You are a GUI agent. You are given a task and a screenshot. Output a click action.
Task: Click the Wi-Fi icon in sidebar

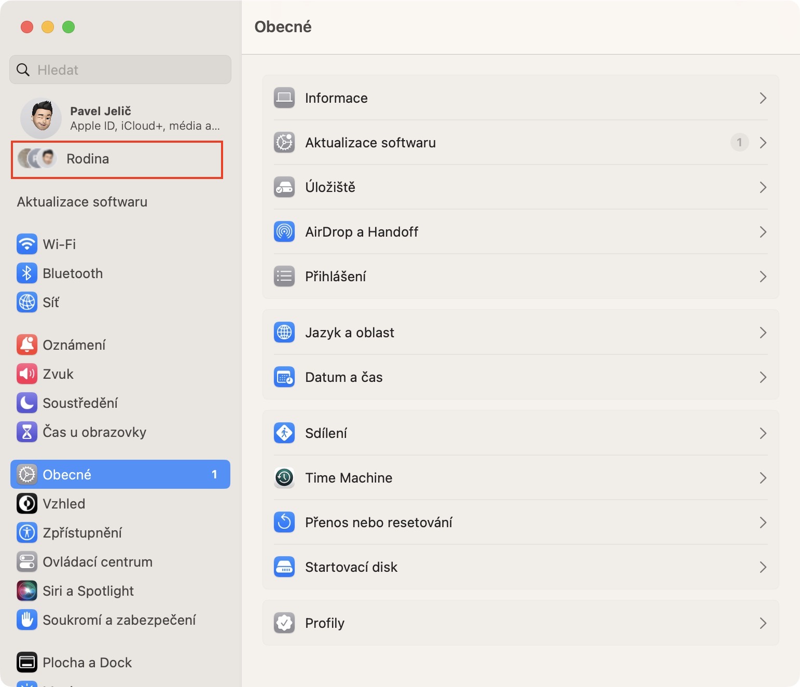(x=27, y=244)
